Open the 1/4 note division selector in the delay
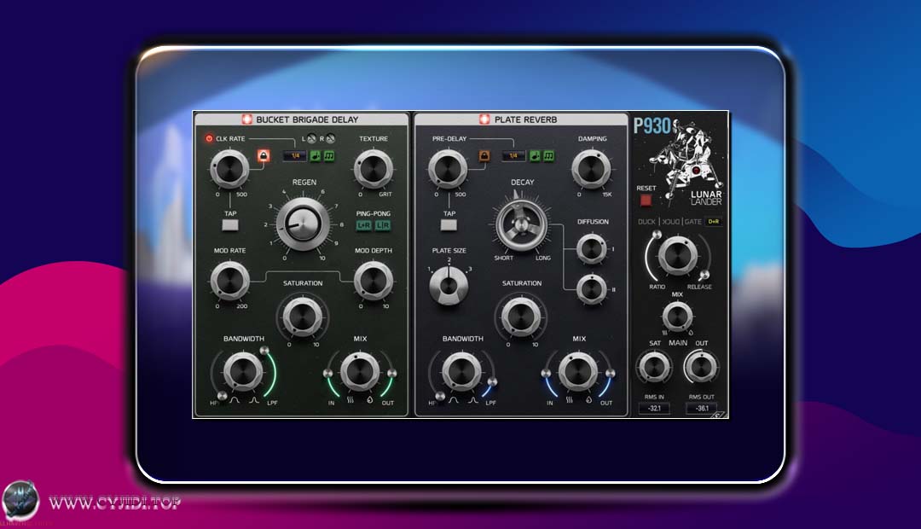Screen dimensions: 921x529 pos(295,156)
